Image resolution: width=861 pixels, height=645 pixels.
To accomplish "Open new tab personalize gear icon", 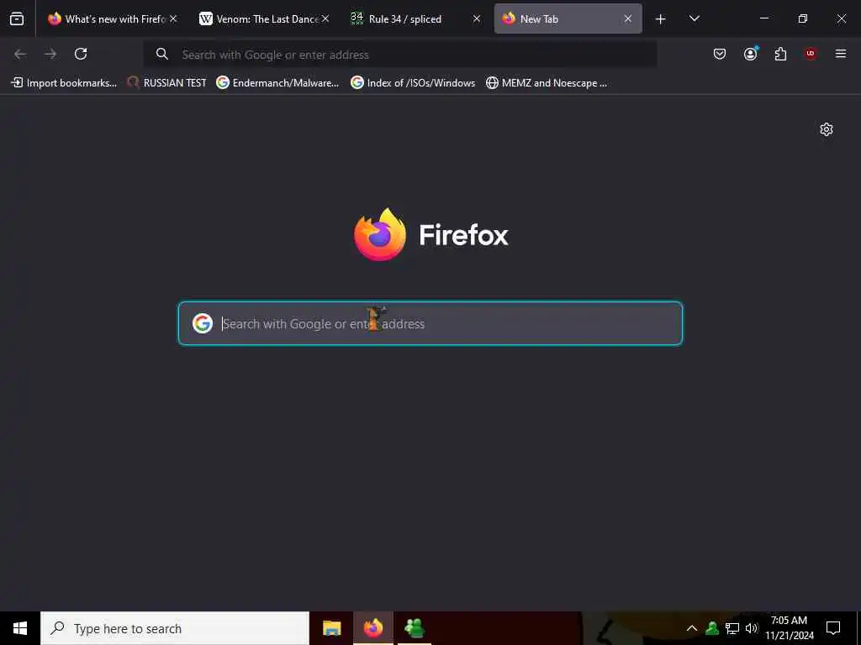I will click(827, 129).
